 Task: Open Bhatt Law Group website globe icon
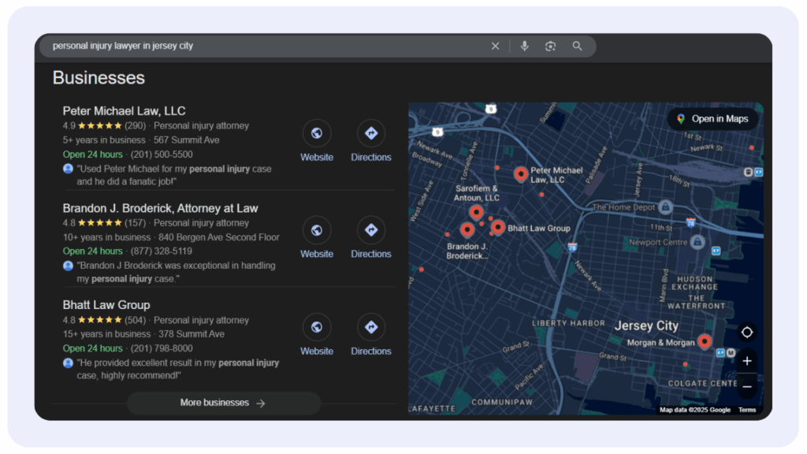pyautogui.click(x=317, y=327)
